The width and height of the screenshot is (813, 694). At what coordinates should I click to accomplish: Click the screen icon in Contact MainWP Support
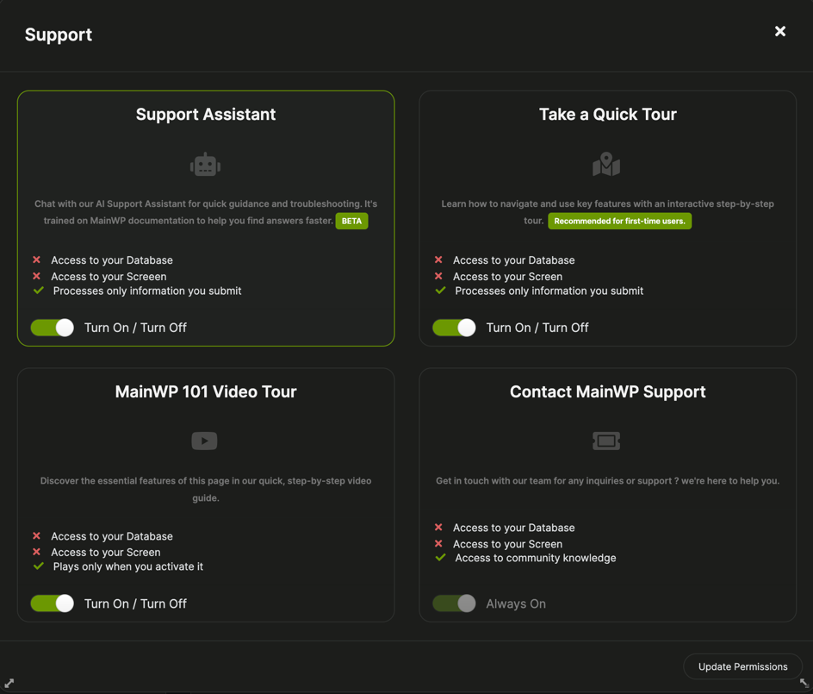606,441
